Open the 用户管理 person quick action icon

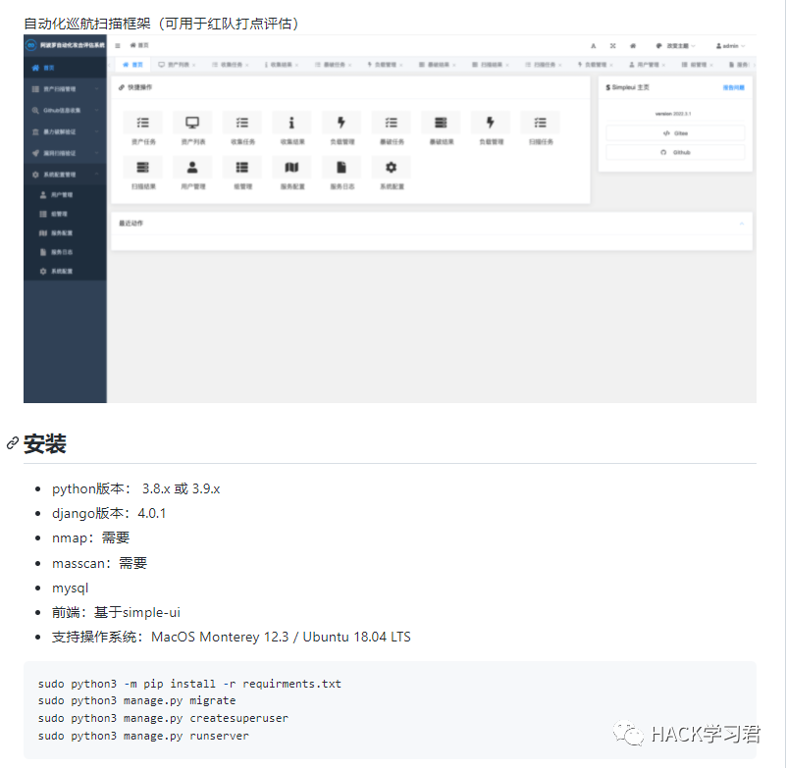(192, 168)
